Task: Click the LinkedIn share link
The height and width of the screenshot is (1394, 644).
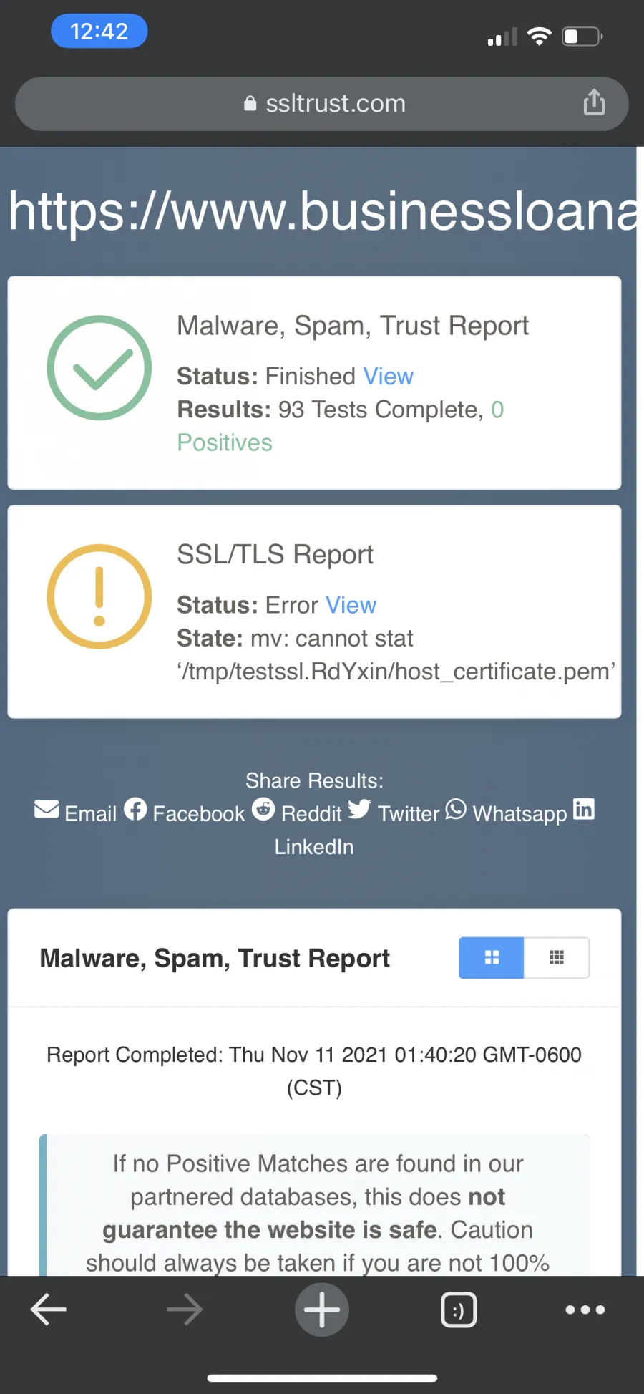Action: coord(314,846)
